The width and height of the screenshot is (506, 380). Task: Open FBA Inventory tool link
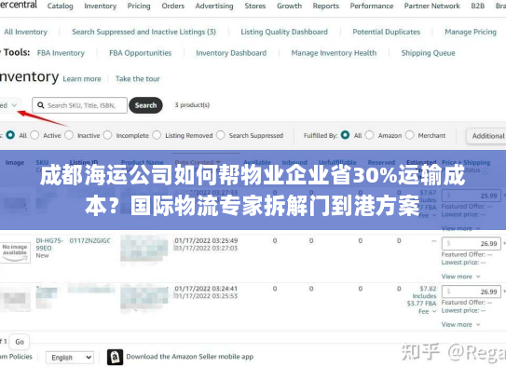pos(61,53)
